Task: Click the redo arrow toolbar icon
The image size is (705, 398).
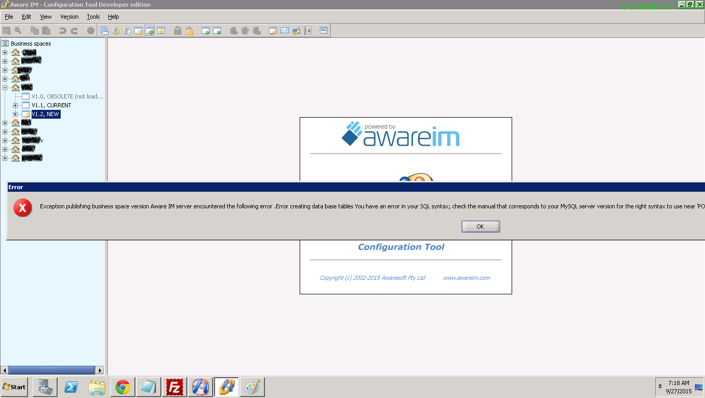Action: click(x=74, y=31)
